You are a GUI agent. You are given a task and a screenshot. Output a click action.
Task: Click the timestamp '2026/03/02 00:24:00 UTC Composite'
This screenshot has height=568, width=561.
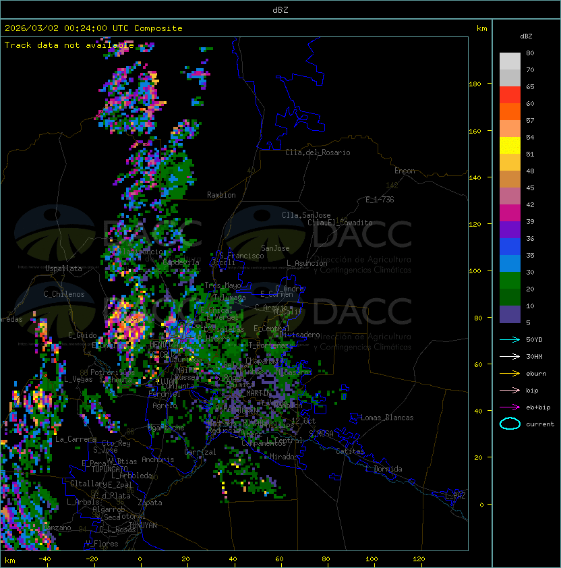point(94,28)
